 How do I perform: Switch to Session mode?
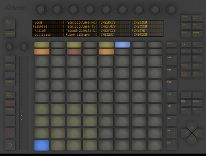197,103
